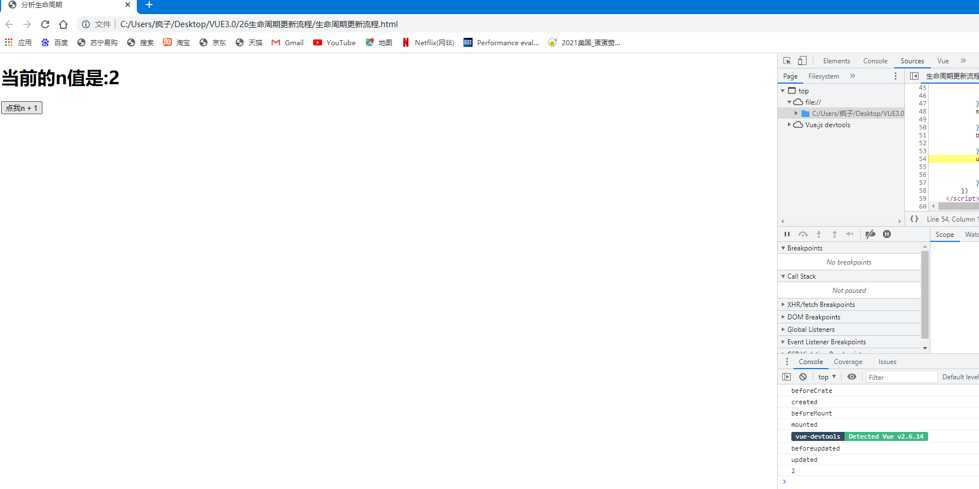Open the 应用 apps bookmark

click(x=18, y=42)
